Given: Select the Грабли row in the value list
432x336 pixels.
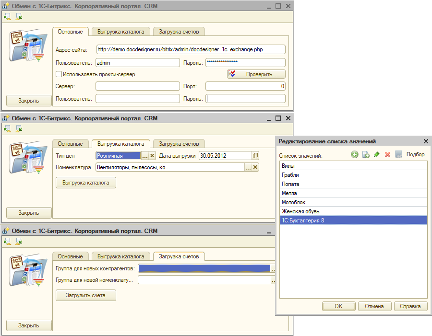Looking at the screenshot, I should [x=353, y=175].
